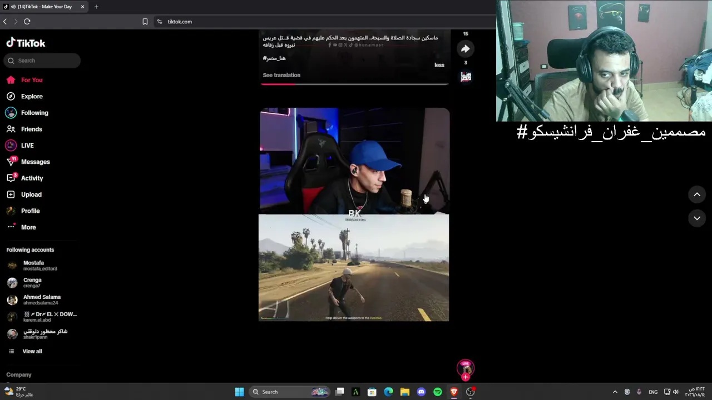712x400 pixels.
Task: Bookmark this page icon
Action: point(145,22)
